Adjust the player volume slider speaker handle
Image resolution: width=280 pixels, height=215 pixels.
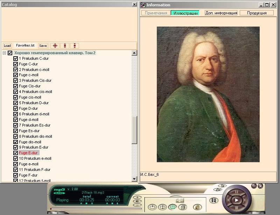(x=180, y=200)
